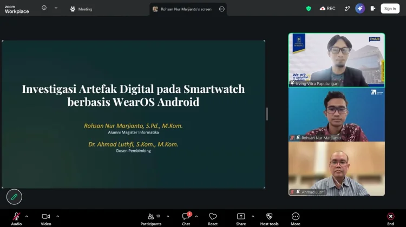Click the presenter name Rohsan Nur Marjianto on slide

click(x=133, y=126)
